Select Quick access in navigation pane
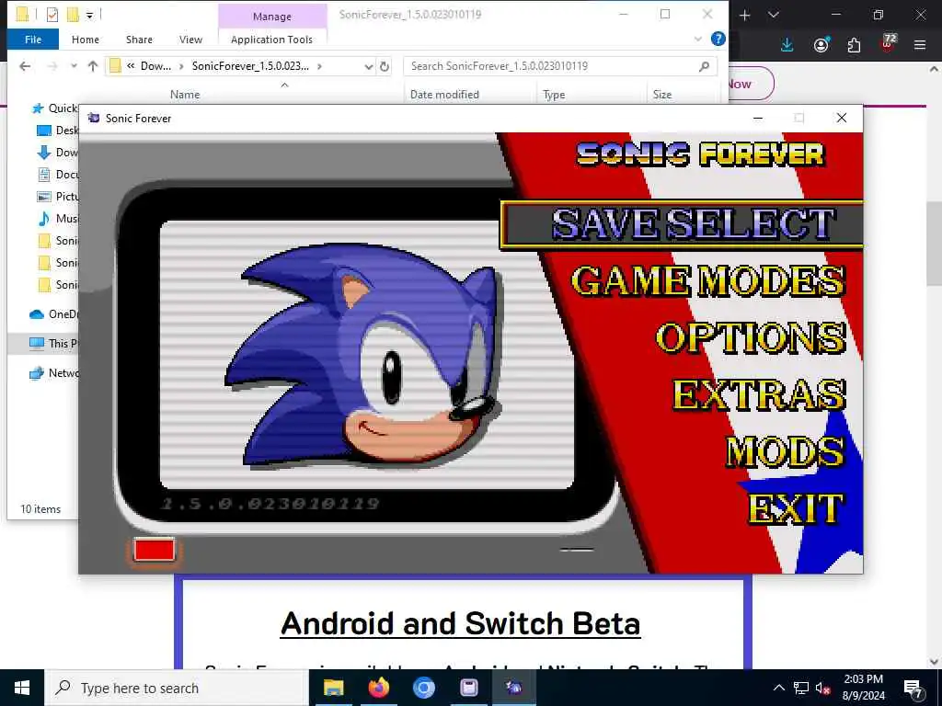 [54, 108]
